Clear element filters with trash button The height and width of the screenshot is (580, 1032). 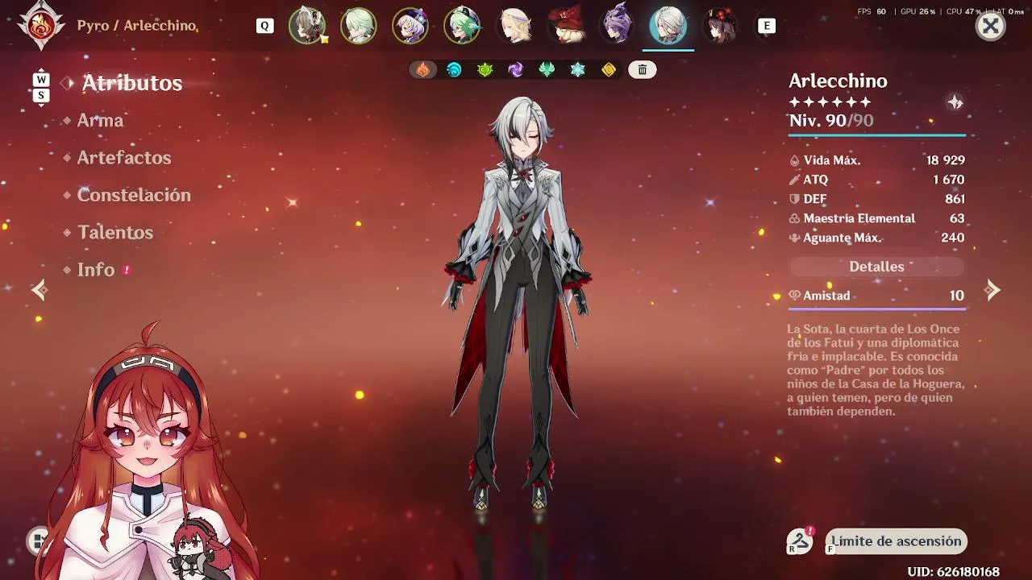point(642,70)
